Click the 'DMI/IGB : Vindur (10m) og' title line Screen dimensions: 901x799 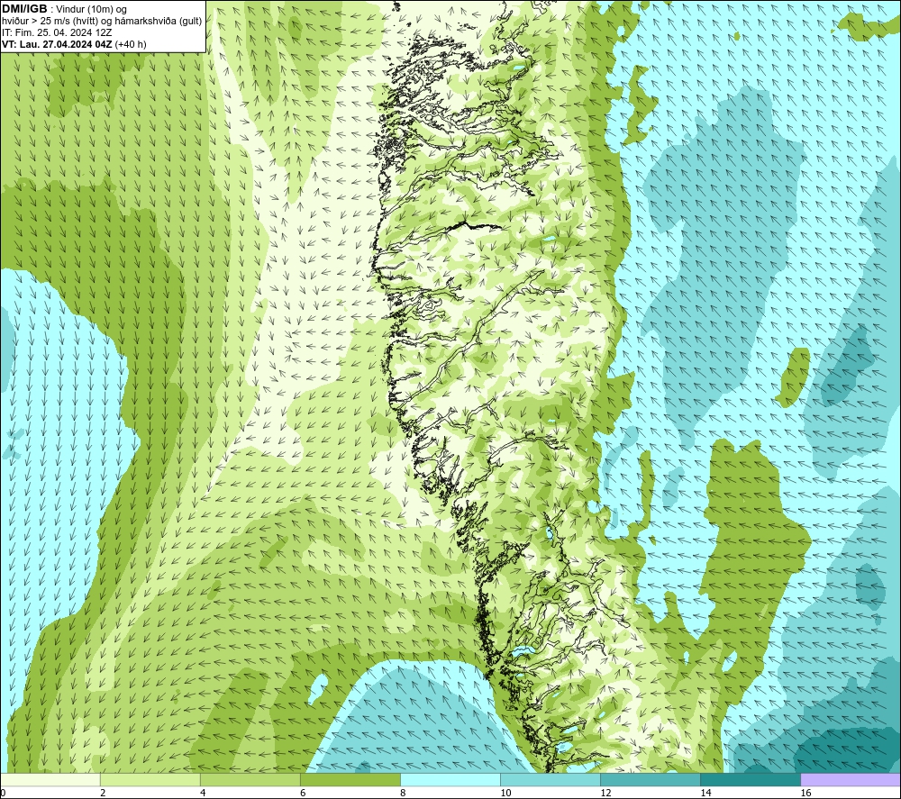pos(64,9)
